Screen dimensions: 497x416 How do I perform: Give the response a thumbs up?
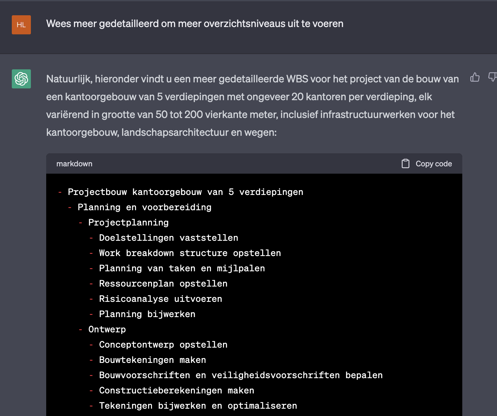(475, 77)
